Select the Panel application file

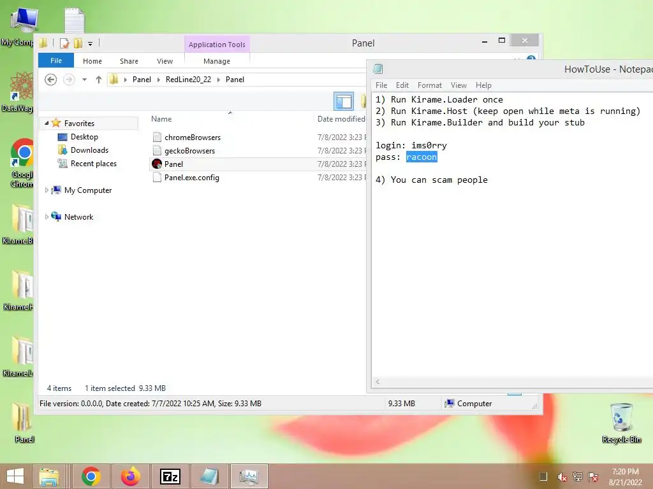pyautogui.click(x=173, y=164)
